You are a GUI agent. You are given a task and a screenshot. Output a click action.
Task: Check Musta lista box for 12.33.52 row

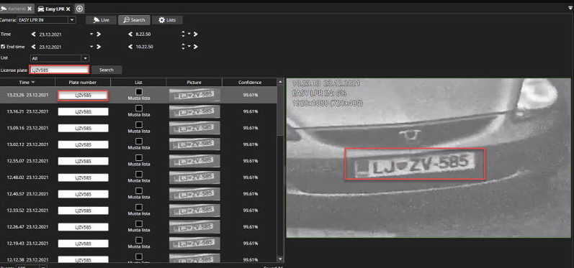[139, 207]
